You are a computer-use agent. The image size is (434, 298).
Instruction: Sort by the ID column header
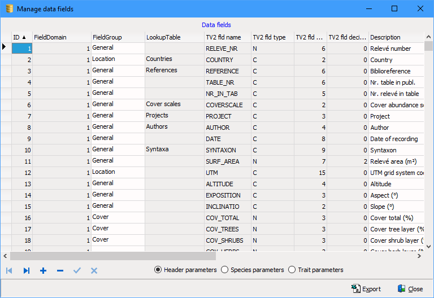(21, 37)
